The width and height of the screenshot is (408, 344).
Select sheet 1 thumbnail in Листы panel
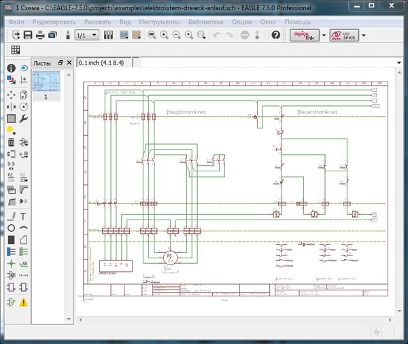coord(46,82)
